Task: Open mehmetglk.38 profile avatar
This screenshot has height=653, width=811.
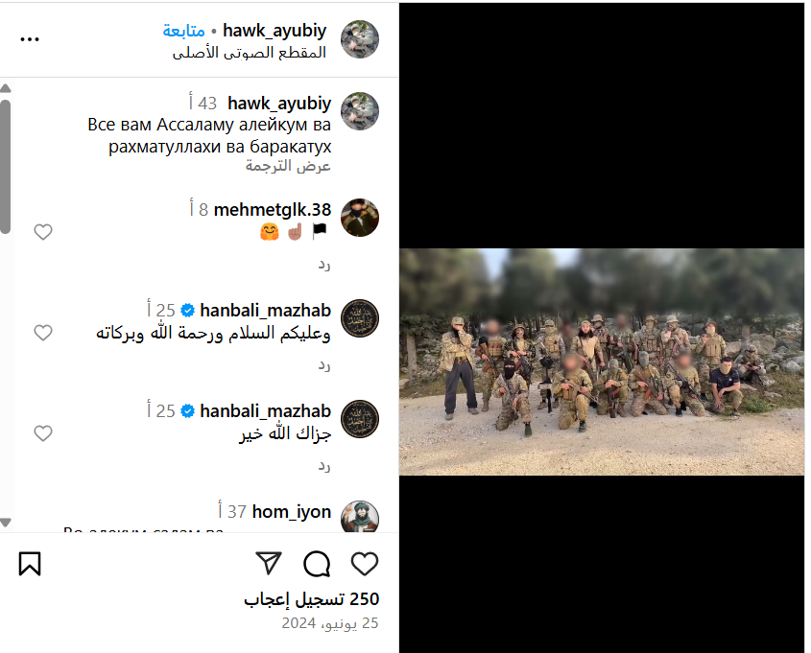Action: pos(360,218)
